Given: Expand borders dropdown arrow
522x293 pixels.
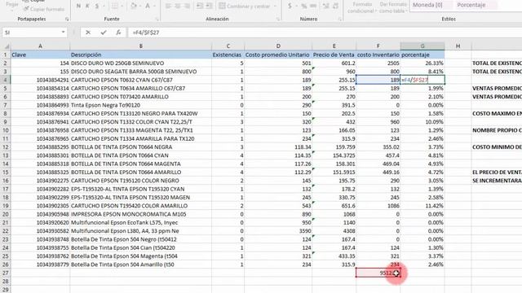Looking at the screenshot, I should point(122,6).
